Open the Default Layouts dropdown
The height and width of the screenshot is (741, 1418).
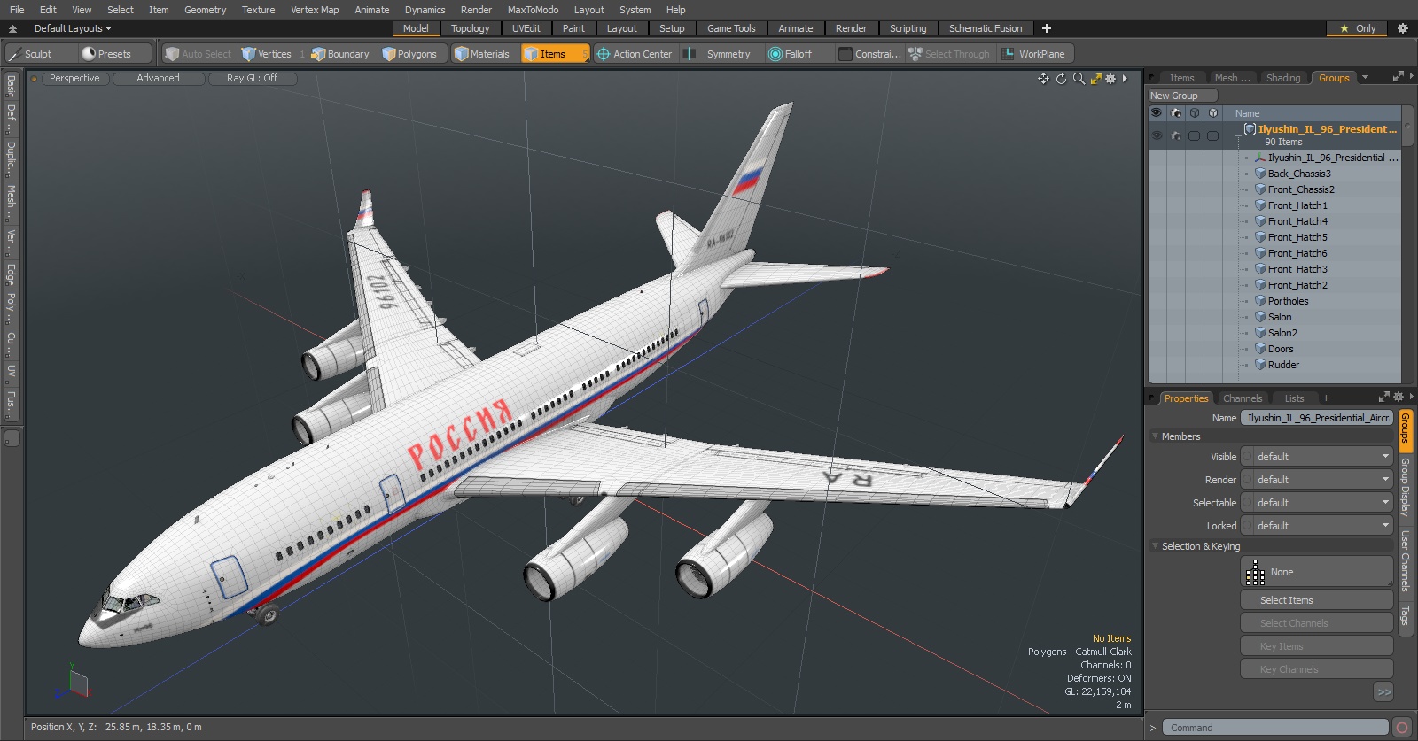[x=73, y=28]
